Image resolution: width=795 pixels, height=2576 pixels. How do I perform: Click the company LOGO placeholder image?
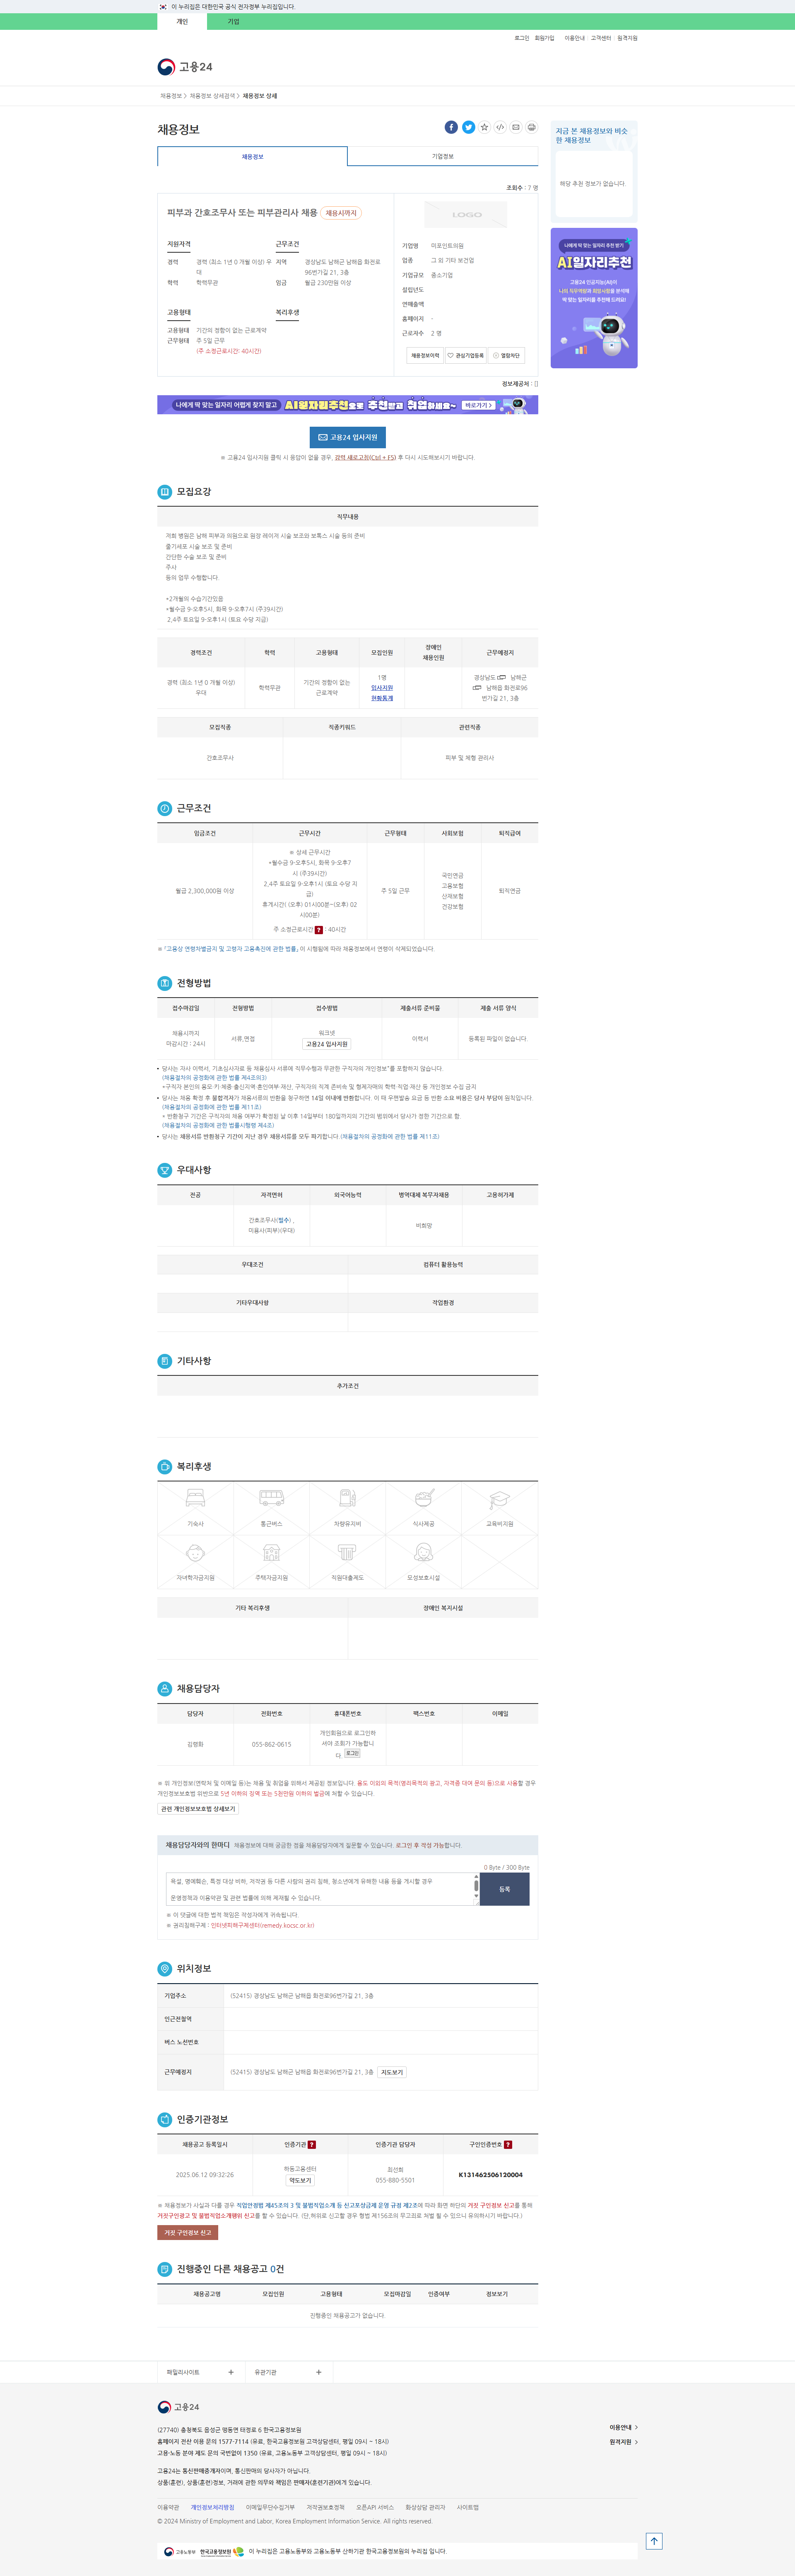pyautogui.click(x=466, y=214)
